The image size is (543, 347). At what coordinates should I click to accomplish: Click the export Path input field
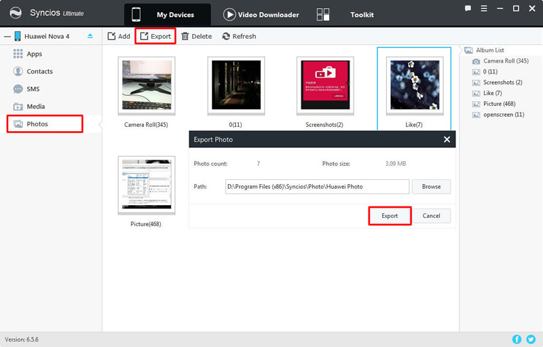click(317, 187)
